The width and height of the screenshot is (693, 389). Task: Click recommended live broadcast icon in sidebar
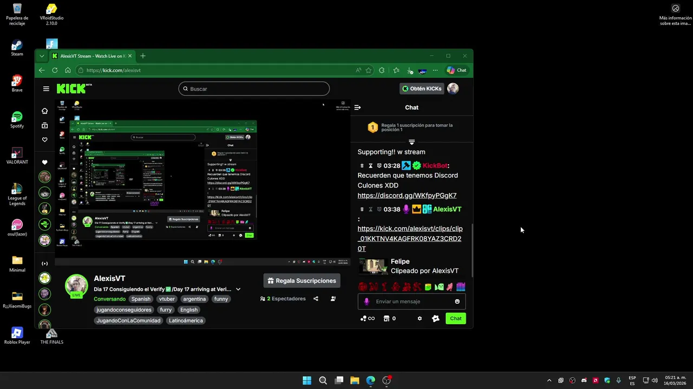pos(44,263)
